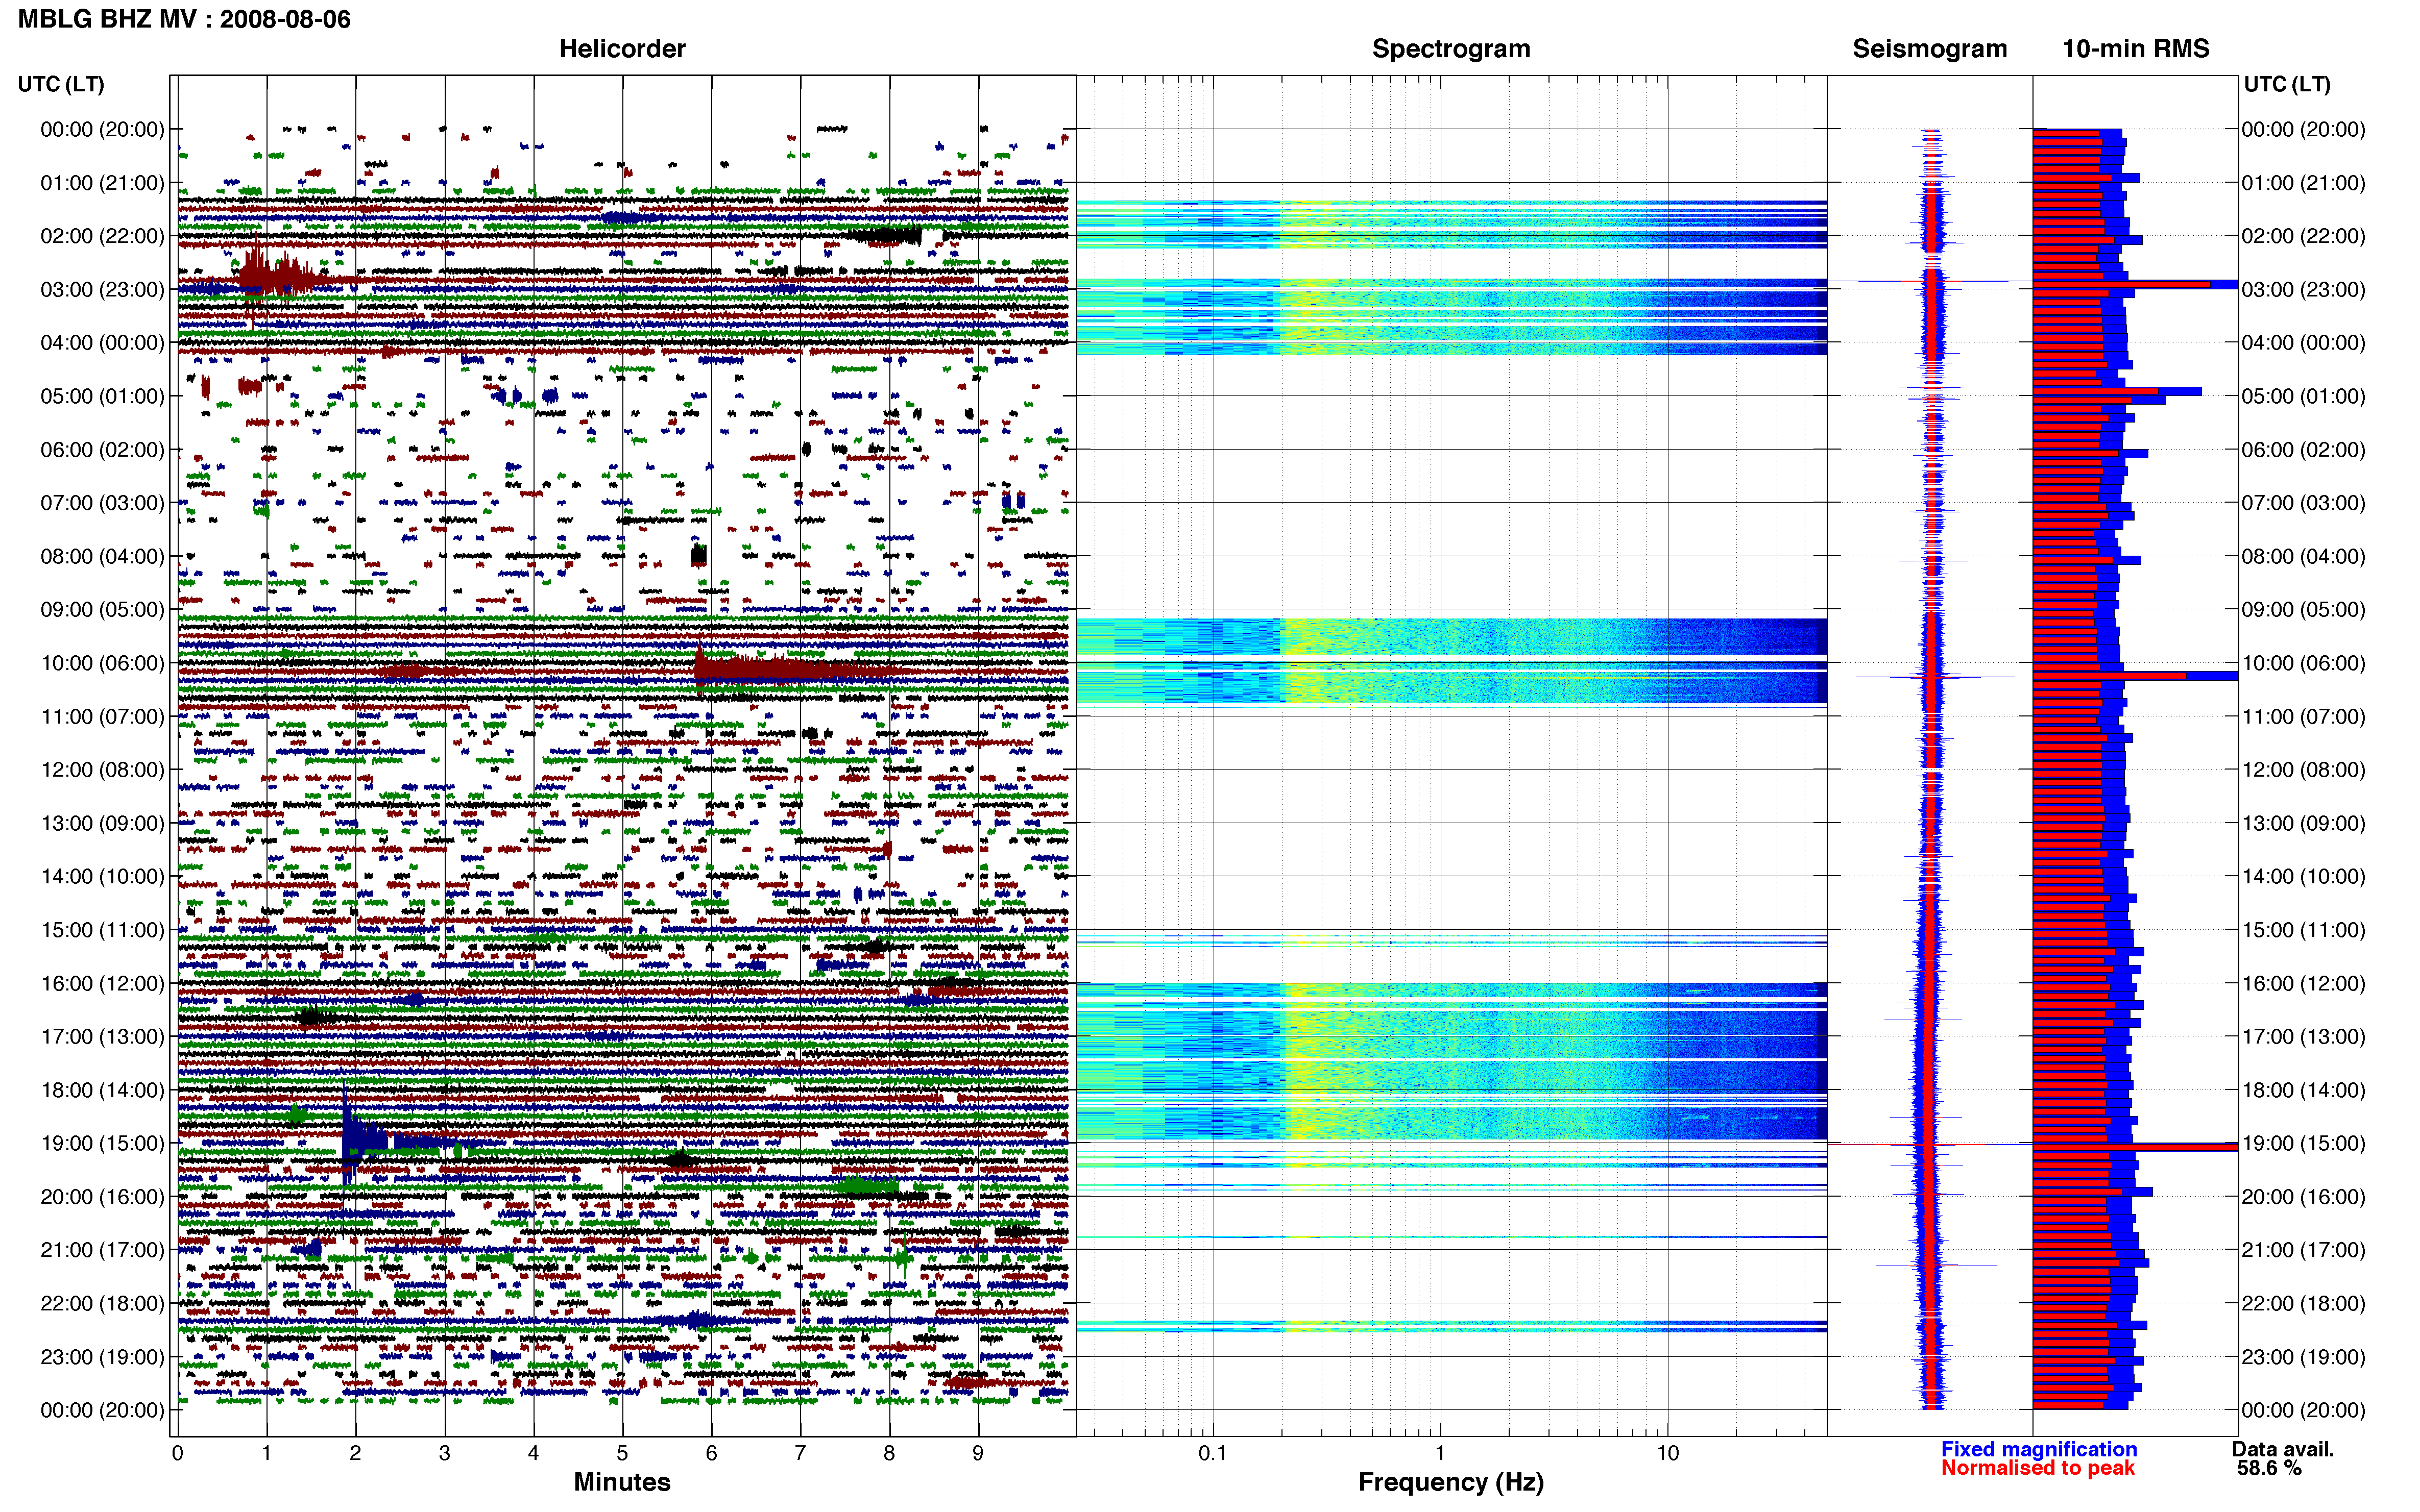This screenshot has width=2420, height=1512.
Task: Select the 'Spectrogram' panel heading
Action: [x=1450, y=48]
